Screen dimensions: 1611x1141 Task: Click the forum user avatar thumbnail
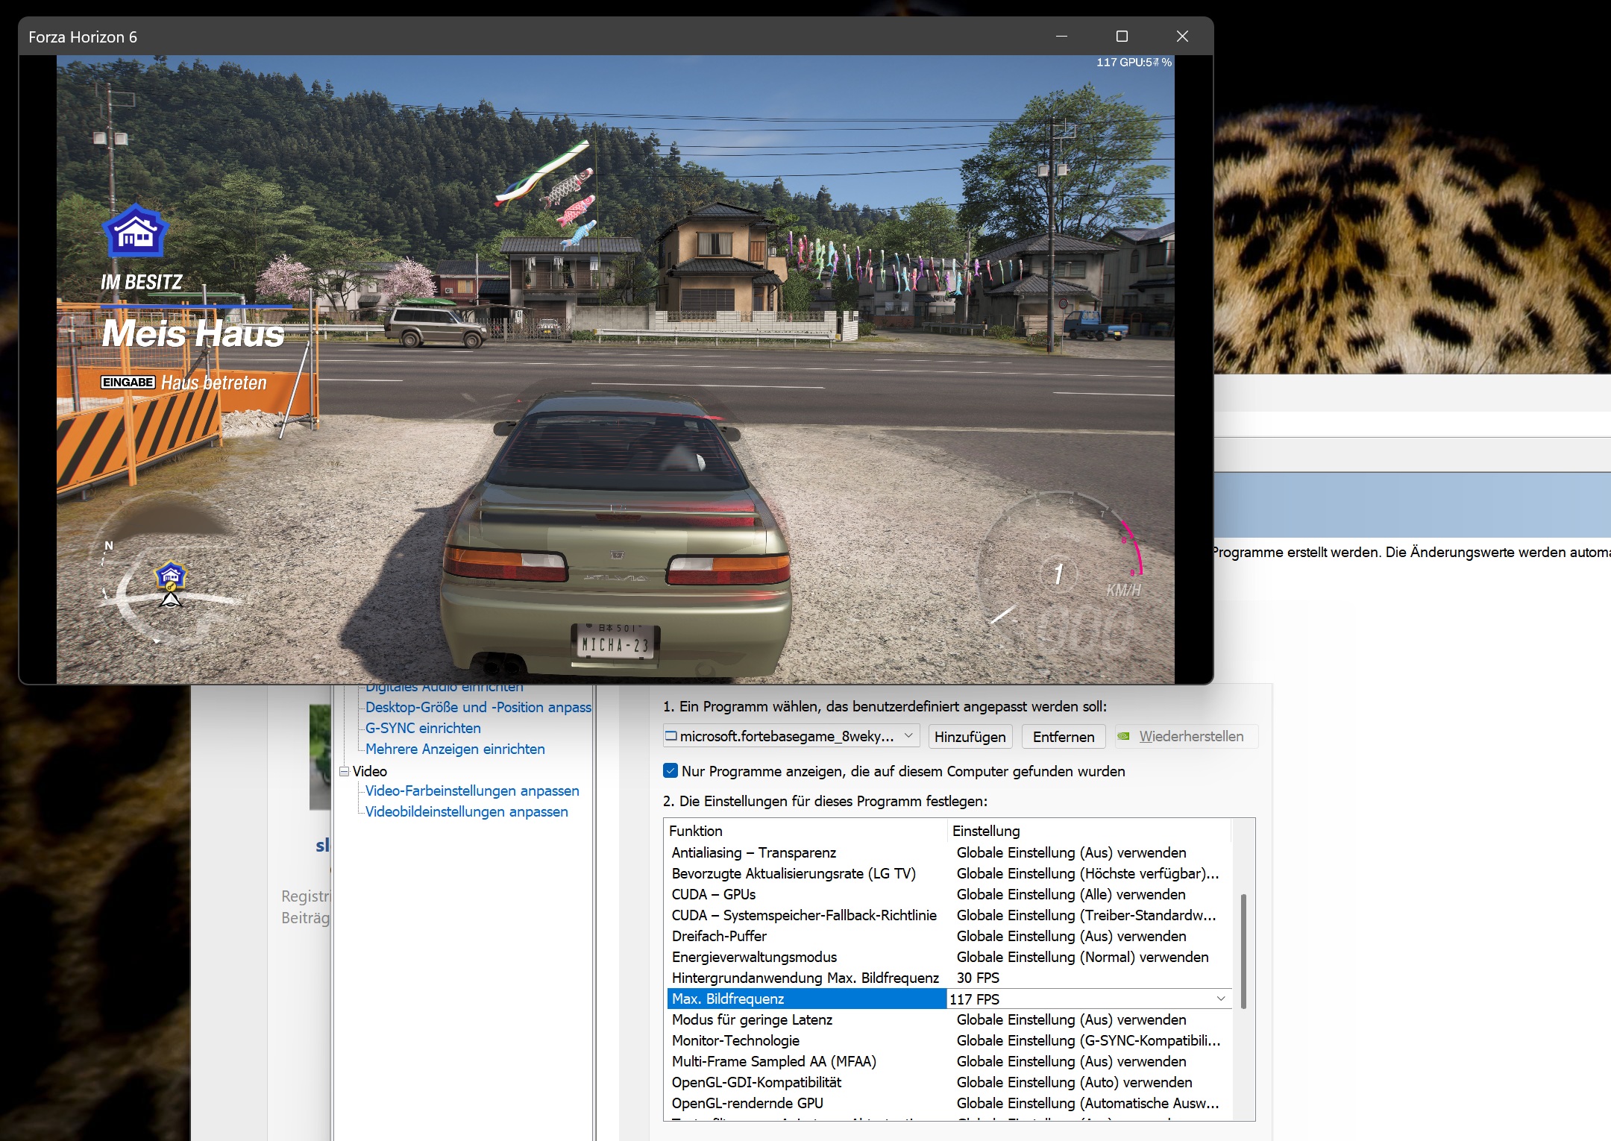pyautogui.click(x=320, y=757)
